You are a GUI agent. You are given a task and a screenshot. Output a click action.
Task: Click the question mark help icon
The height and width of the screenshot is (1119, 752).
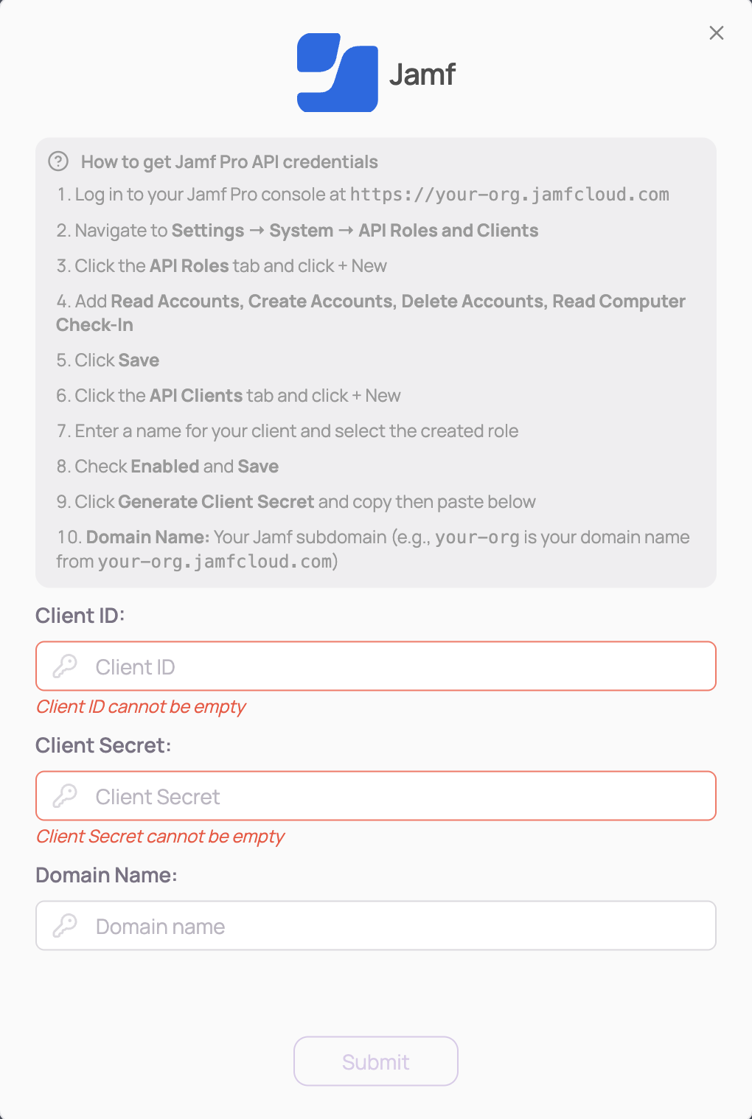click(58, 161)
